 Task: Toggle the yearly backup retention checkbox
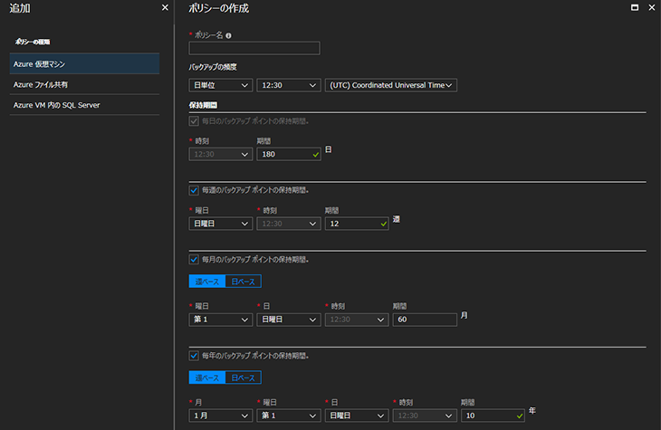pos(194,355)
